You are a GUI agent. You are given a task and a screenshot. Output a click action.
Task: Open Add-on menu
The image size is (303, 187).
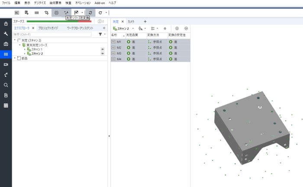point(100,3)
